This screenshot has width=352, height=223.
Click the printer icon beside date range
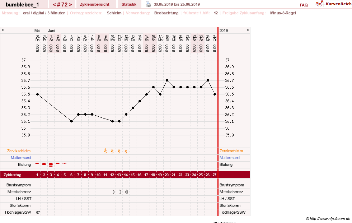pyautogui.click(x=149, y=4)
